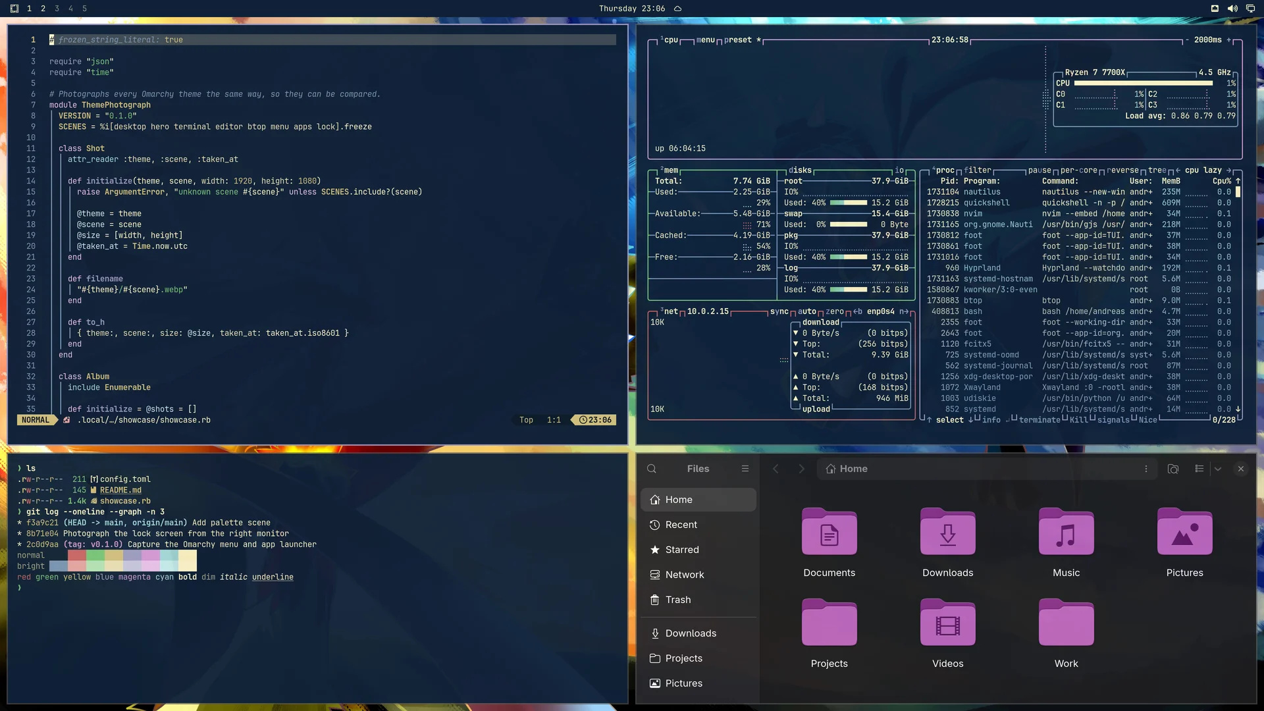The width and height of the screenshot is (1264, 711).
Task: Click btop Kill process button
Action: tap(1079, 419)
